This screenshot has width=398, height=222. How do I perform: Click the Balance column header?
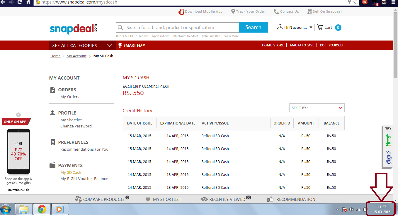[331, 123]
